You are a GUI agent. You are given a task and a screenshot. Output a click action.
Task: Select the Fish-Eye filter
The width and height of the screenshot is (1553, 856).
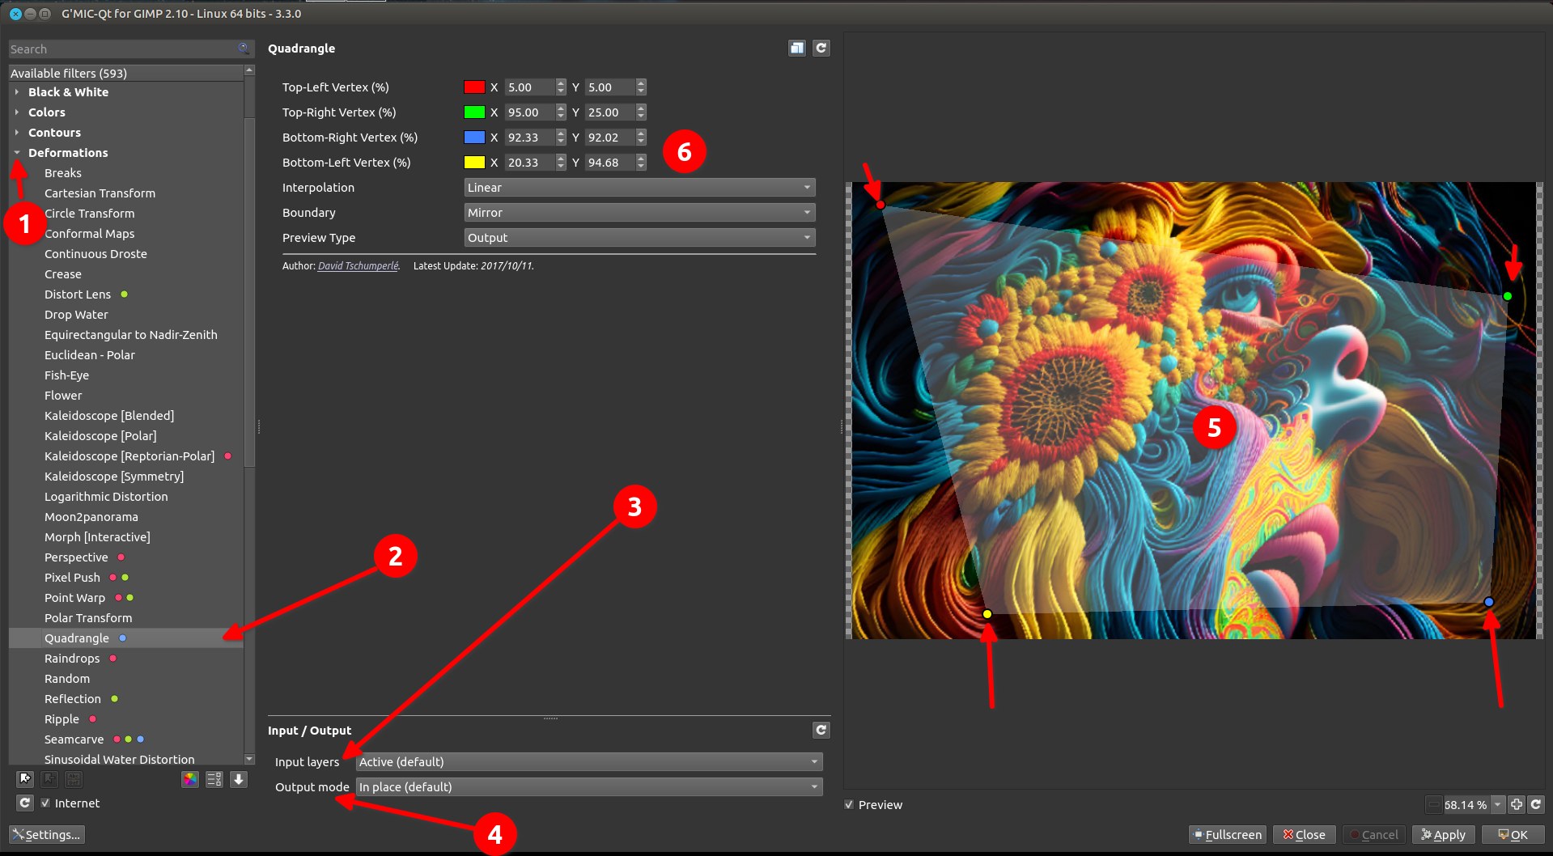[x=66, y=375]
